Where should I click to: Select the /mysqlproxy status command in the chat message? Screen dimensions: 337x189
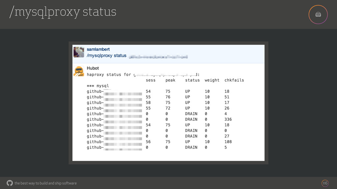[107, 56]
